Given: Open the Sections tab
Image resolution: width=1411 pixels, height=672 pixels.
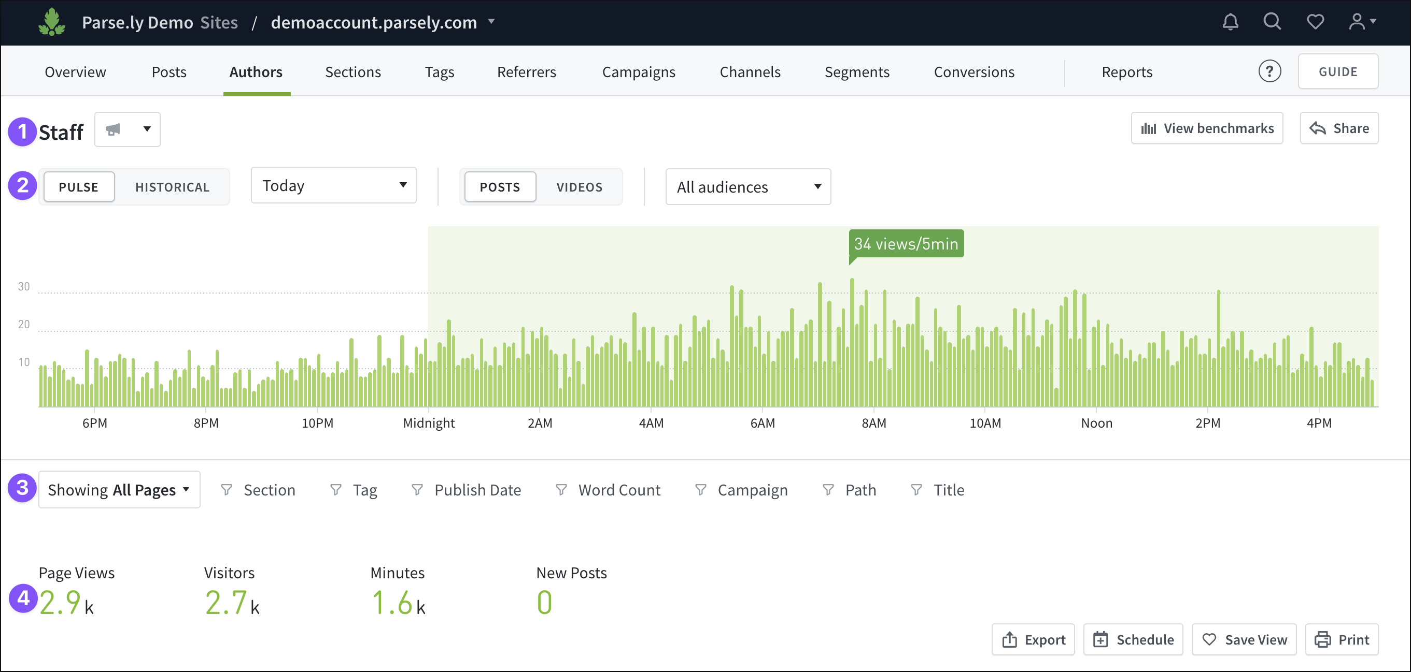Looking at the screenshot, I should (354, 72).
